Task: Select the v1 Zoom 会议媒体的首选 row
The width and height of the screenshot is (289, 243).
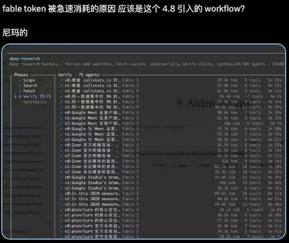Action: (x=171, y=167)
